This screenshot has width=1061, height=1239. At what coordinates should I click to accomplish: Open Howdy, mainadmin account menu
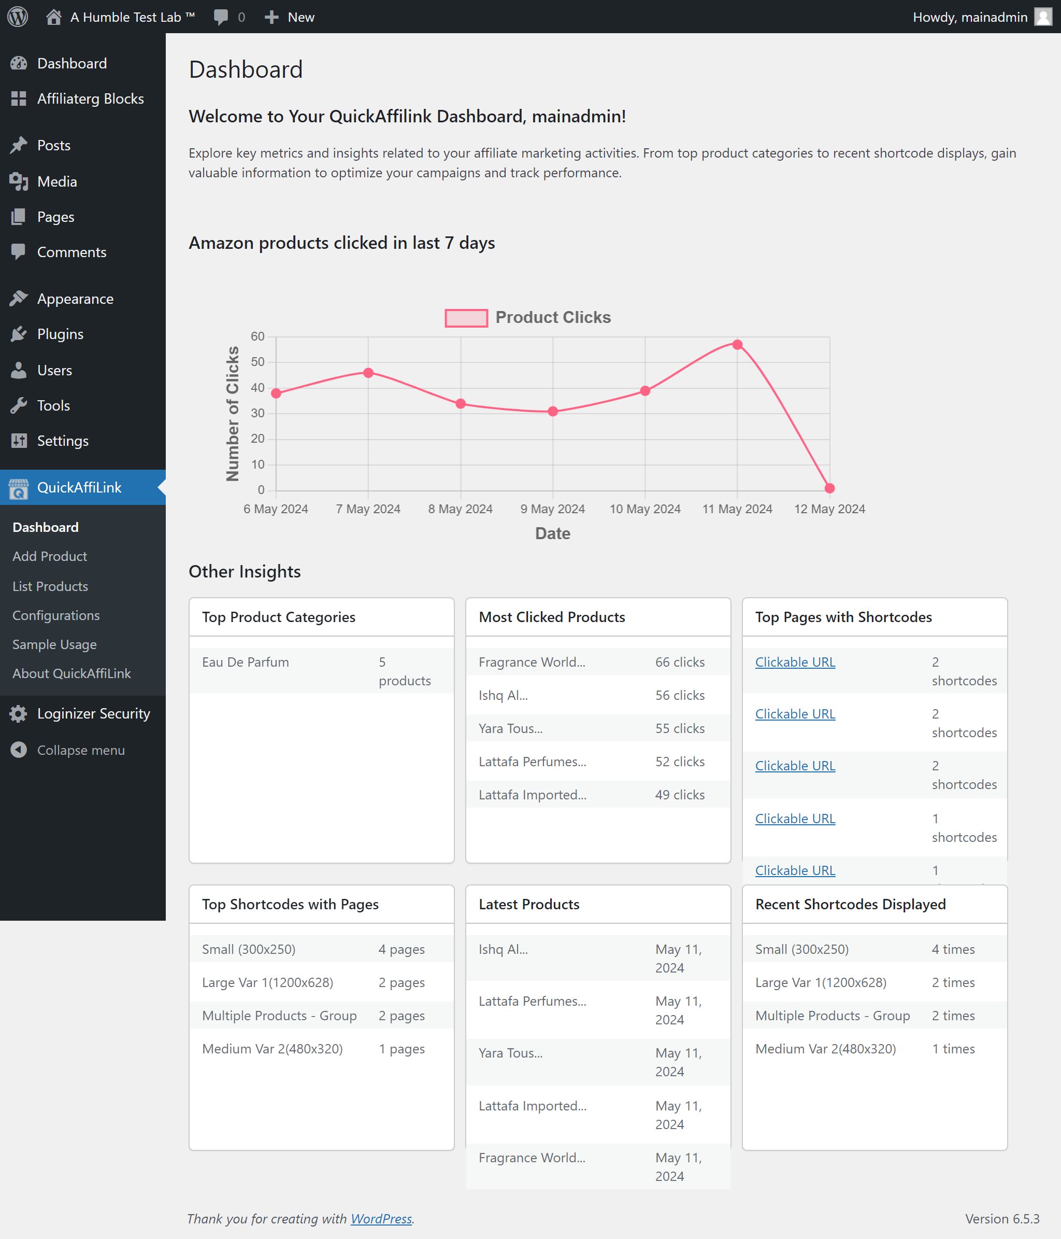tap(969, 17)
